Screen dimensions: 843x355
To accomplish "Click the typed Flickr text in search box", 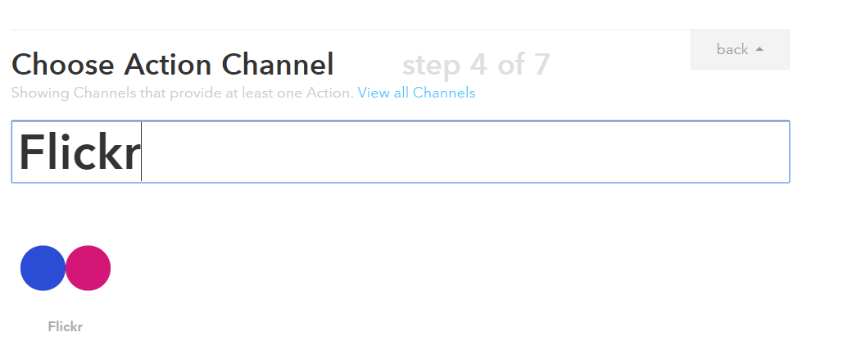I will (x=79, y=152).
